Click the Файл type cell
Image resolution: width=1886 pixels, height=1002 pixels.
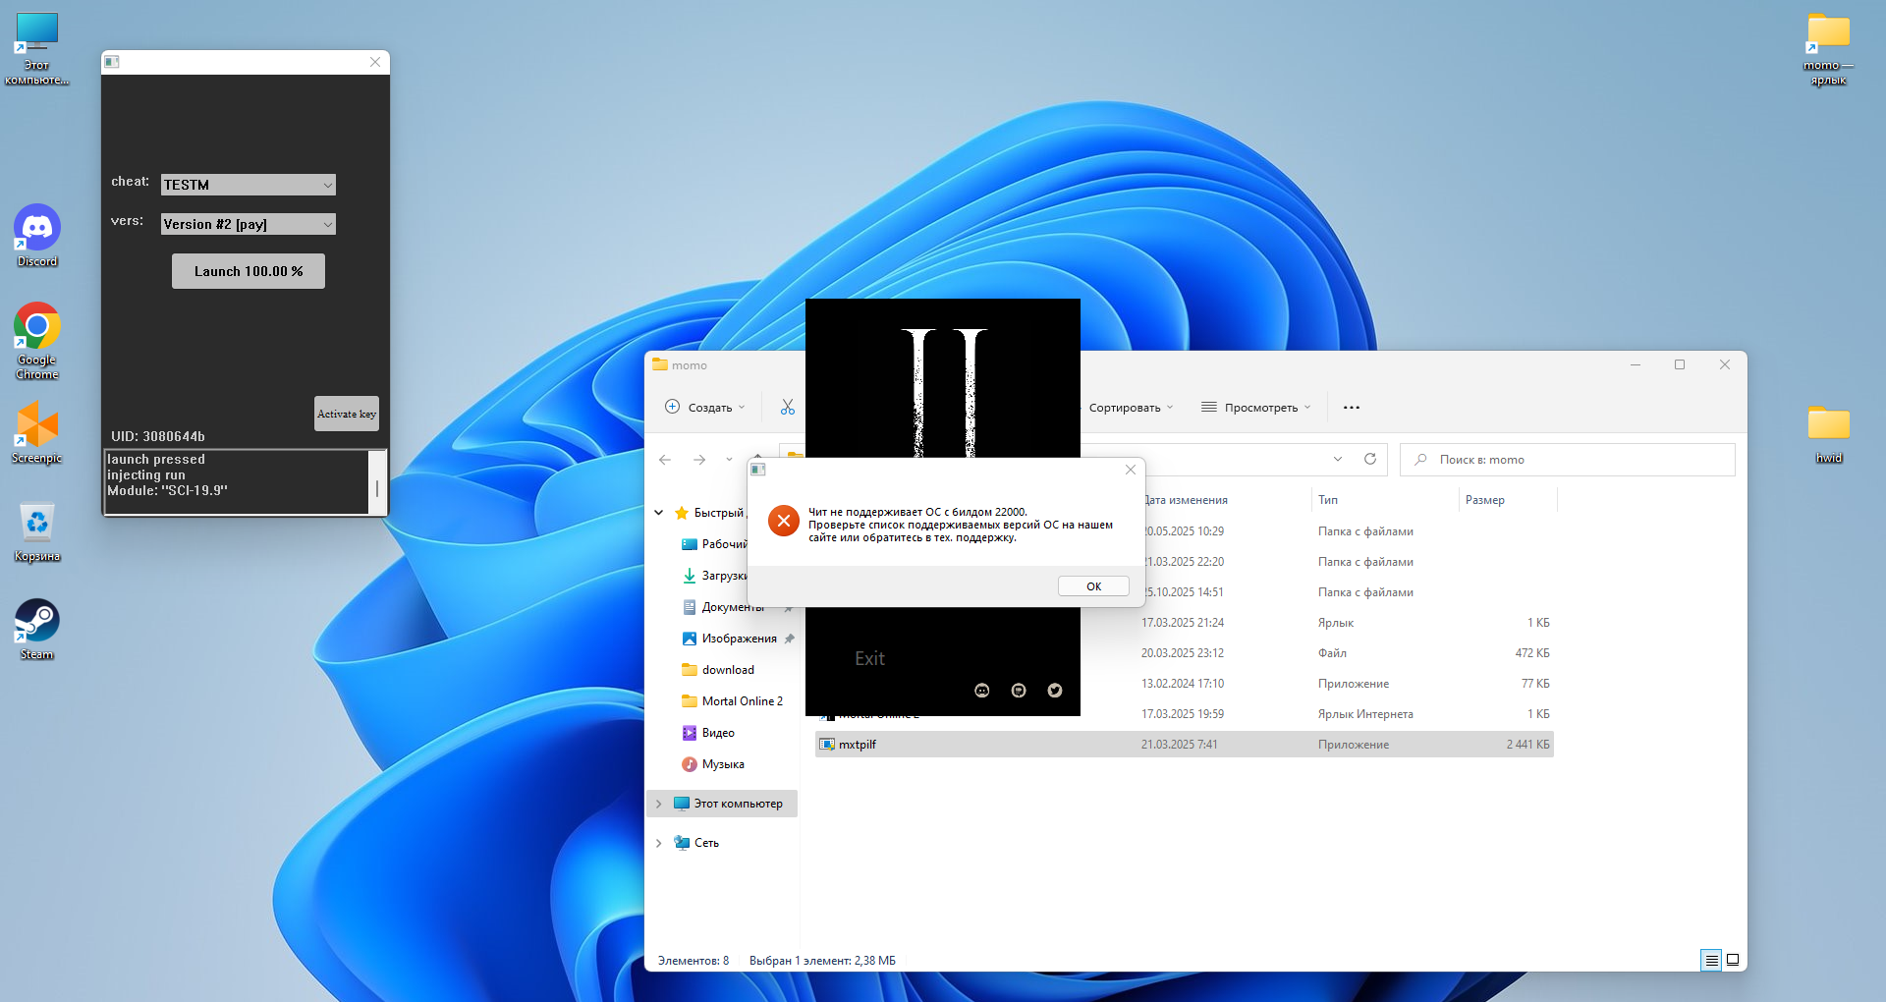click(1332, 653)
